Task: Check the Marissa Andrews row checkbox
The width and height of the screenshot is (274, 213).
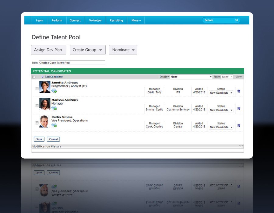Action: 37,106
